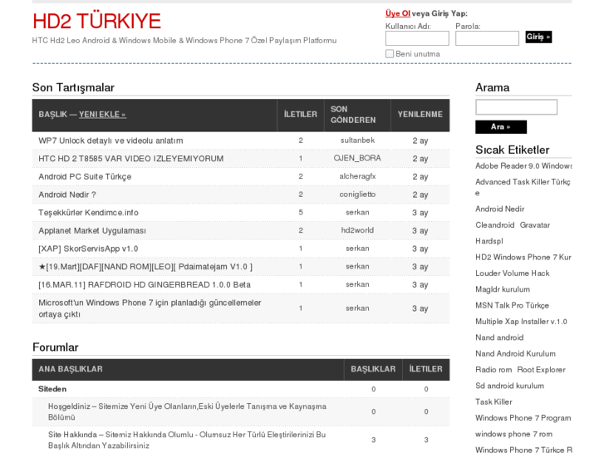Image resolution: width=604 pixels, height=453 pixels.
Task: Open the Root Explorer tag
Action: click(541, 370)
